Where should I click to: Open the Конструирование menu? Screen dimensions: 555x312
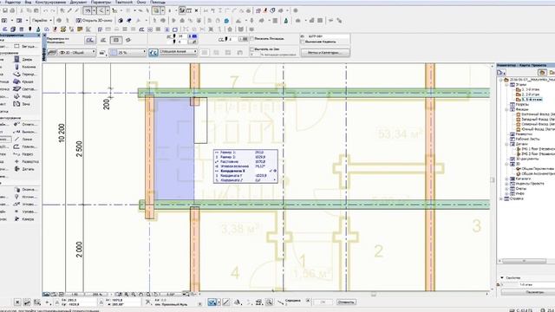click(x=49, y=2)
